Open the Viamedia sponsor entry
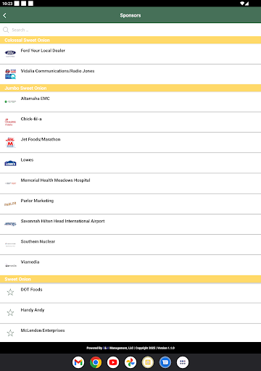 click(x=130, y=265)
